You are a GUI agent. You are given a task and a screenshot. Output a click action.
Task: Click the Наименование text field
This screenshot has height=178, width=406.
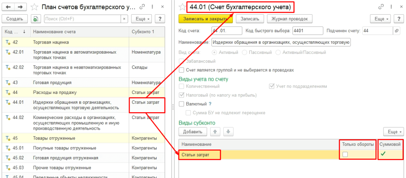281,42
